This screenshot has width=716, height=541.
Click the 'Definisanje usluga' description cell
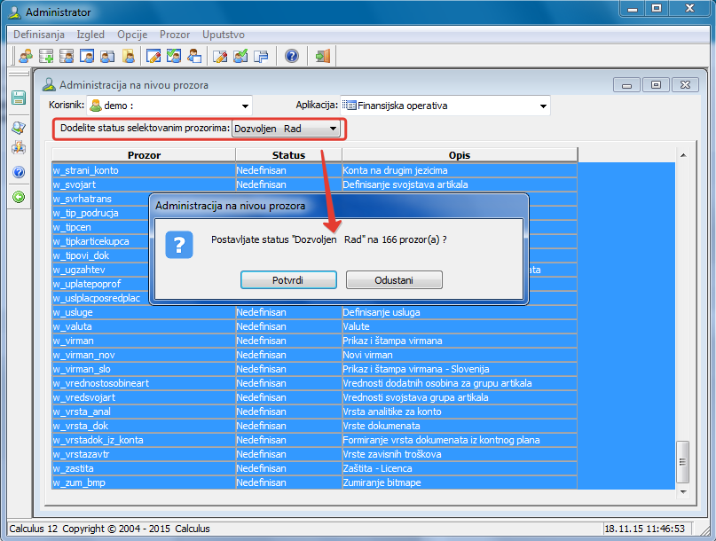460,312
